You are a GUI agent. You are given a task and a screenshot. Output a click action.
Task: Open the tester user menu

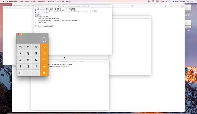tap(182, 1)
